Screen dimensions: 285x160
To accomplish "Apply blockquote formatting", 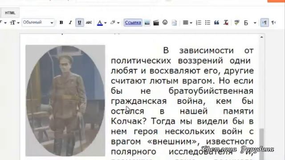I will click(216, 23).
